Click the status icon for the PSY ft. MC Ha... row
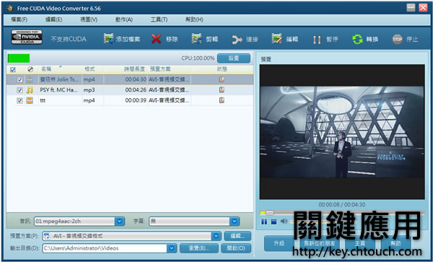Image resolution: width=433 pixels, height=262 pixels. pyautogui.click(x=222, y=89)
